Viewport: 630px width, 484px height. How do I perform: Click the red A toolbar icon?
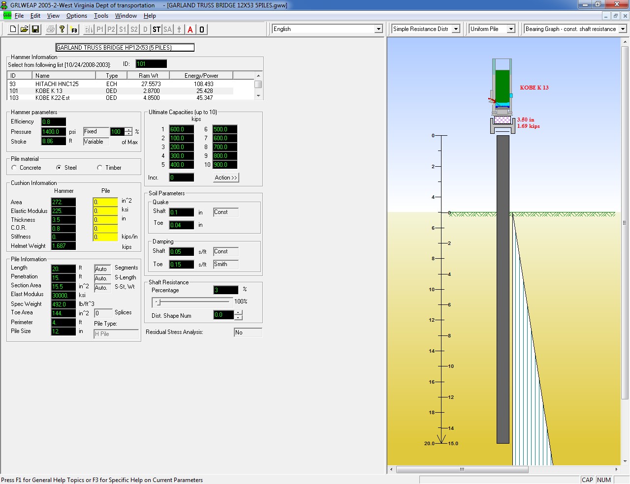pos(190,29)
